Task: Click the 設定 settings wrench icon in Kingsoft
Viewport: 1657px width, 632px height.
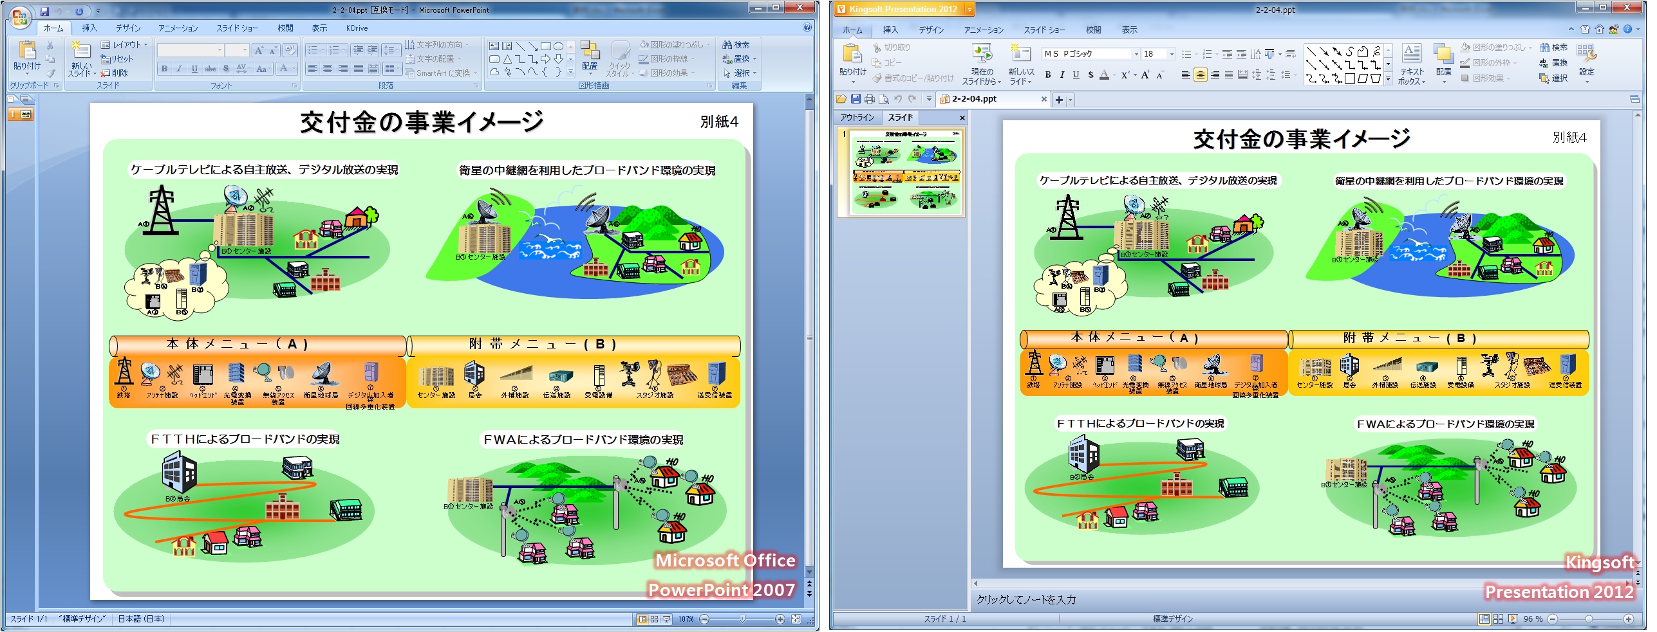Action: click(1586, 54)
